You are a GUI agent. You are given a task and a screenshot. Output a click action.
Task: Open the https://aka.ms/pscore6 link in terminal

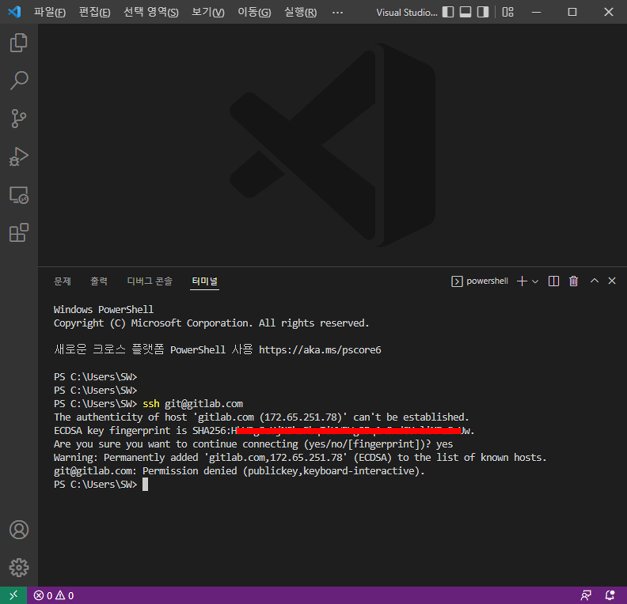pos(320,350)
